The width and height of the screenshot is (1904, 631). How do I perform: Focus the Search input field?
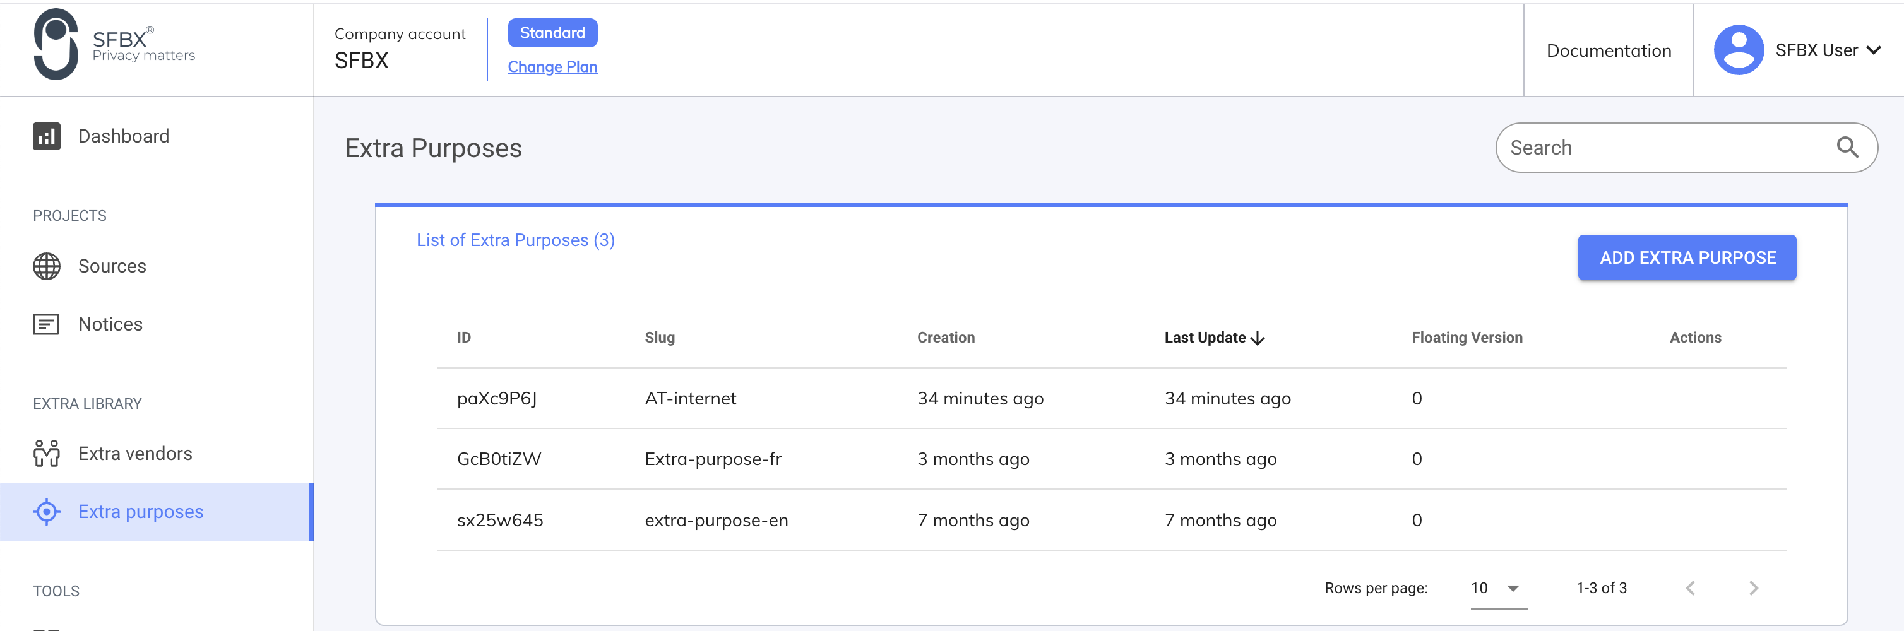(1663, 148)
